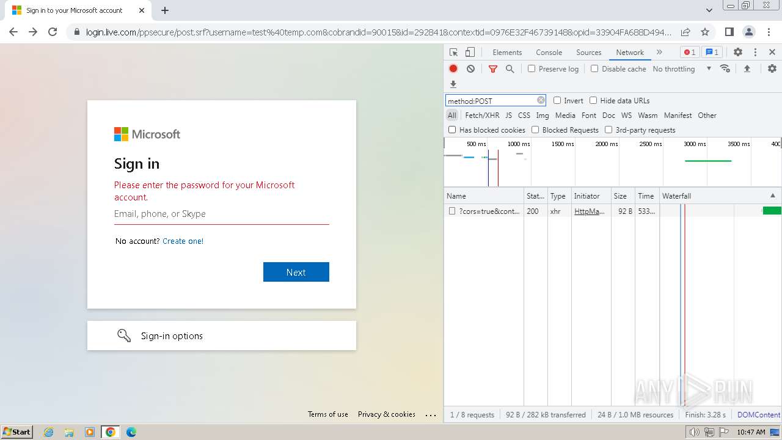Enable Disable cache checkbox

pos(594,68)
